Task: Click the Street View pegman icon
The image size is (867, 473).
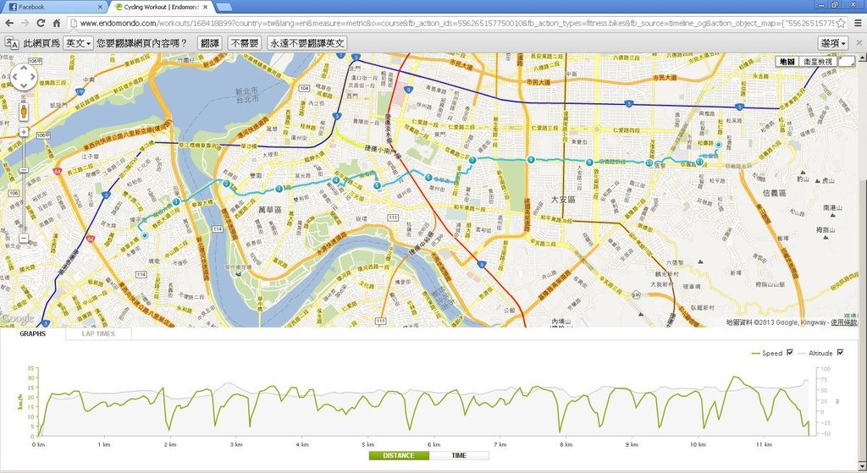Action: coord(23,111)
